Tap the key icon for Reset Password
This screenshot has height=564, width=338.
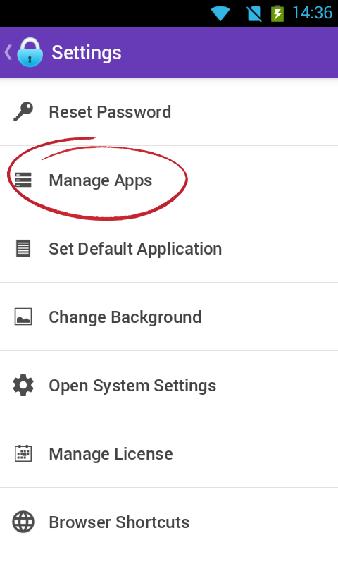point(23,111)
